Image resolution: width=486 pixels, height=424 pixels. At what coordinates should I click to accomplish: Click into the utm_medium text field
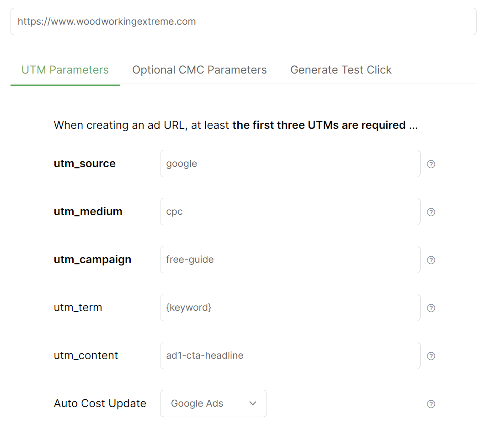[x=290, y=212]
